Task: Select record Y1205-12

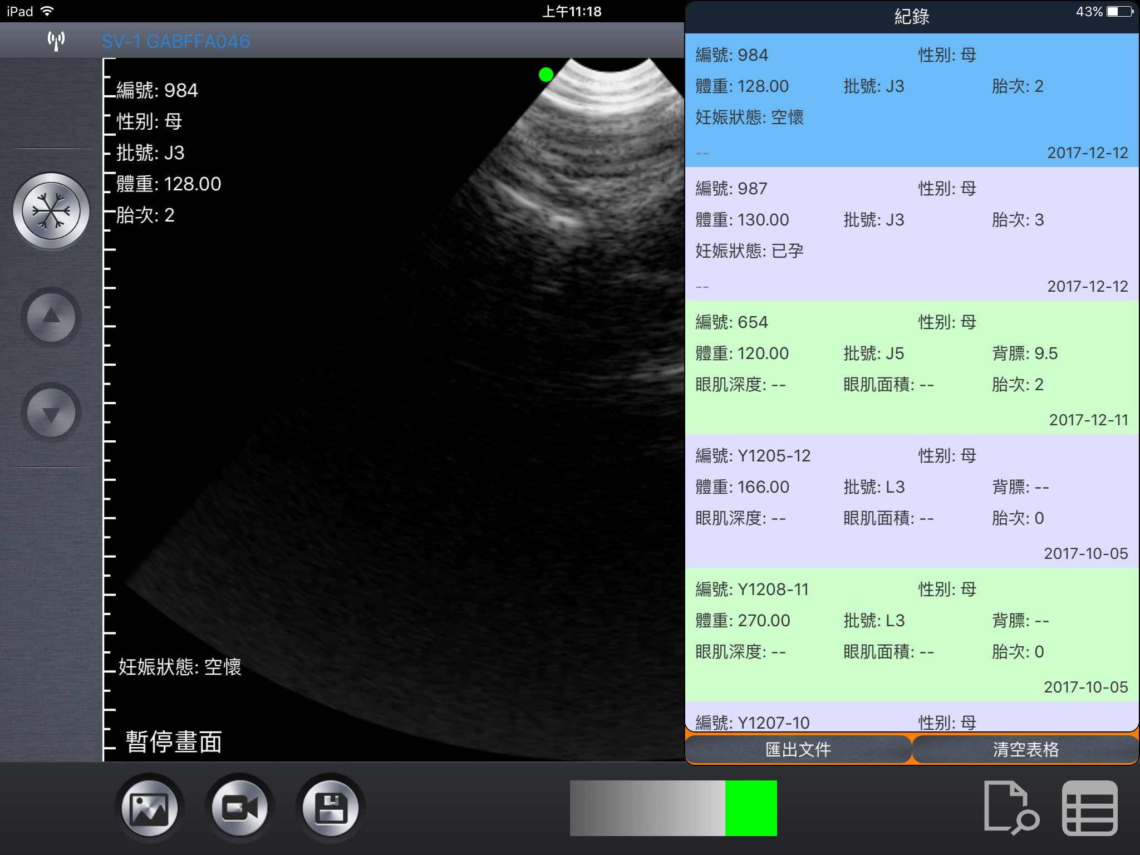Action: point(911,501)
